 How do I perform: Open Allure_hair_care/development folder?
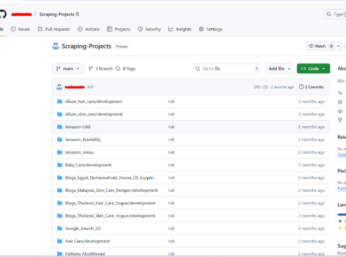(x=94, y=102)
